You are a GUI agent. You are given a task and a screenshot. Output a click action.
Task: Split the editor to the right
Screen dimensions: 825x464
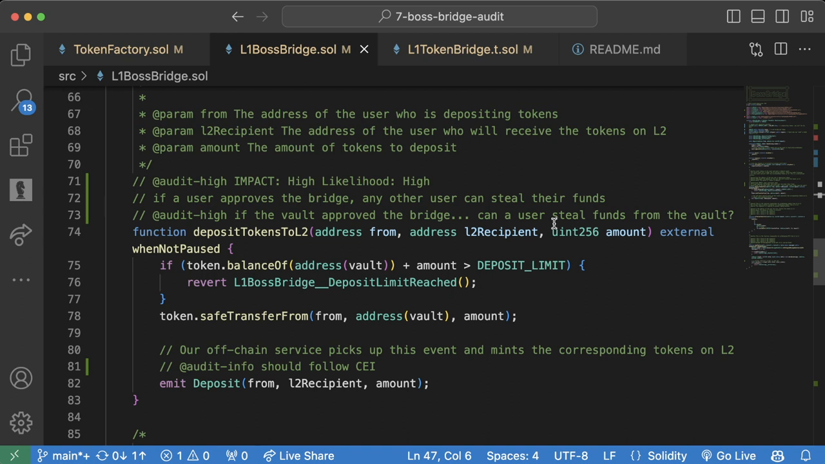[x=781, y=49]
